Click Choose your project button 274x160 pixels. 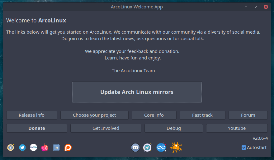(94, 115)
